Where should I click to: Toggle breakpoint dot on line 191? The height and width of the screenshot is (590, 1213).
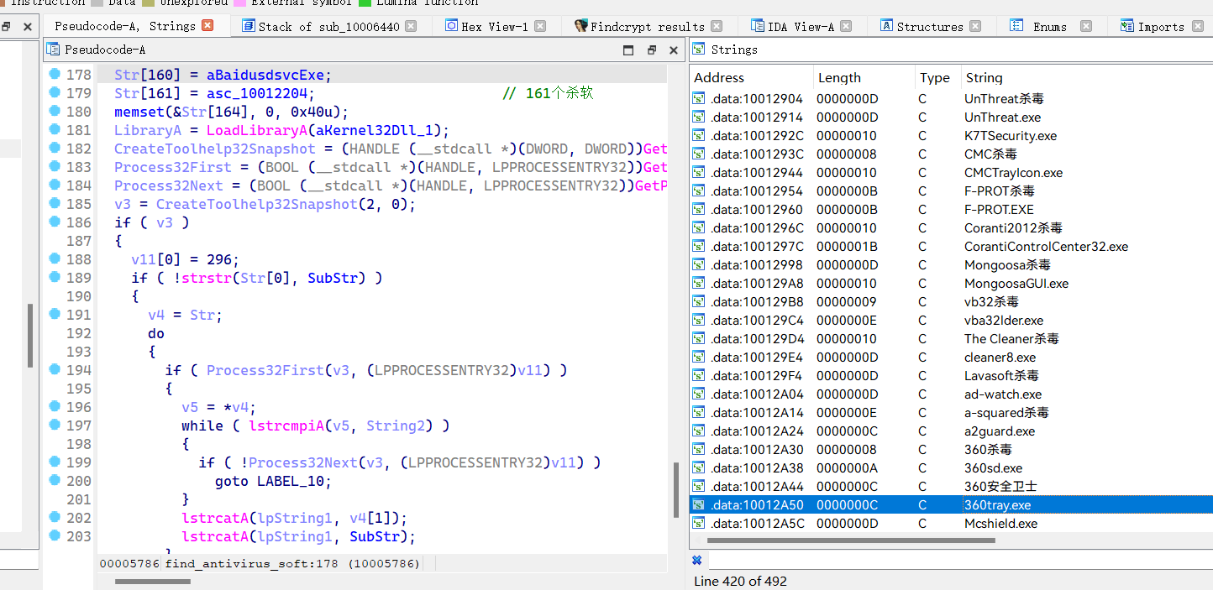click(55, 314)
